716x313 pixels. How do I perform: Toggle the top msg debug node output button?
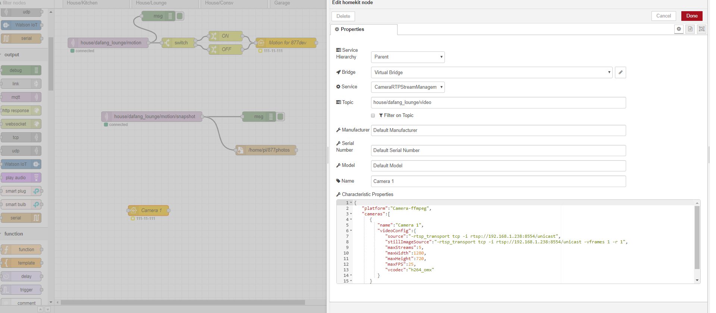point(180,16)
